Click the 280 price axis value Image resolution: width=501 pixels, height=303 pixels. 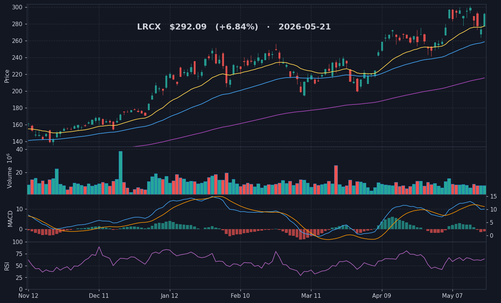[x=17, y=24]
